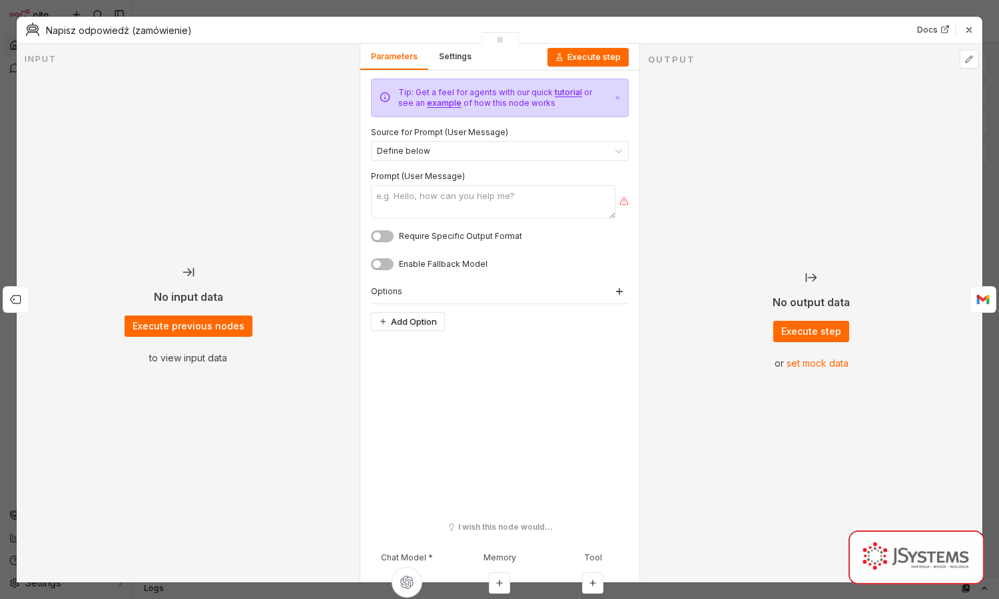Select the Parameters tab
The height and width of the screenshot is (599, 999).
coord(394,57)
